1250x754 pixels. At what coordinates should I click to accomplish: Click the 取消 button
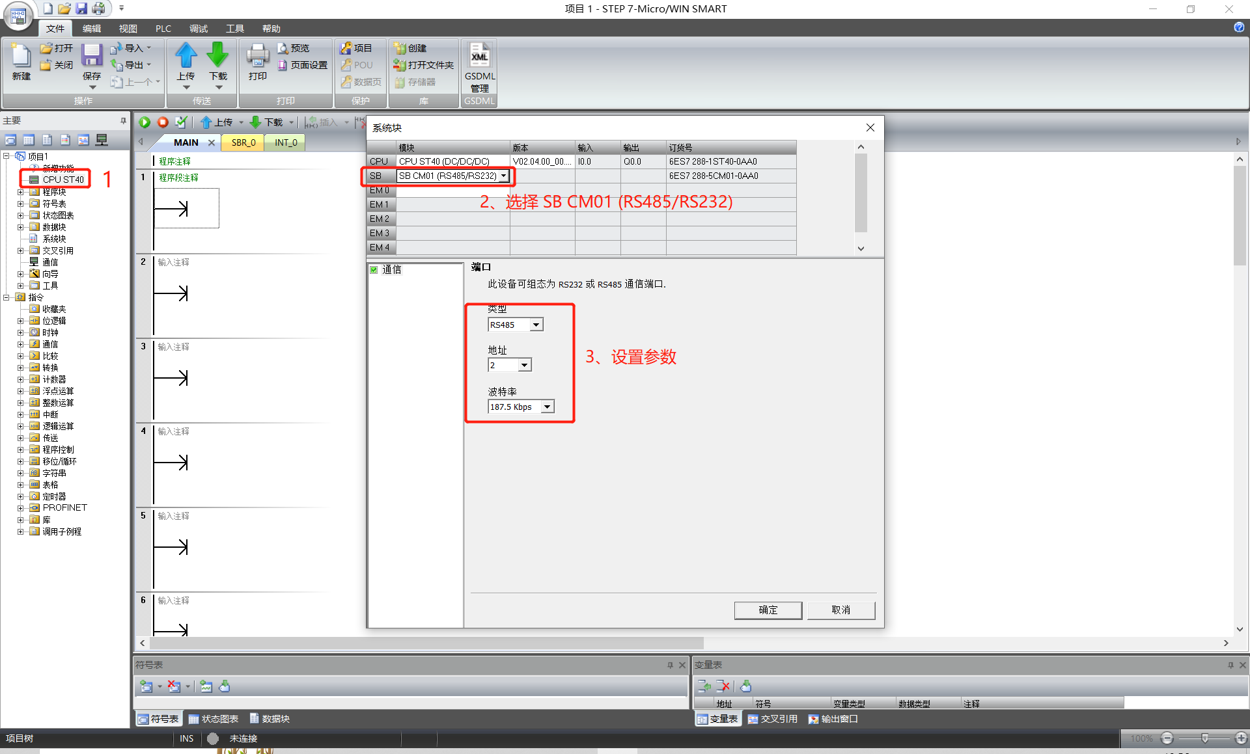pyautogui.click(x=841, y=610)
